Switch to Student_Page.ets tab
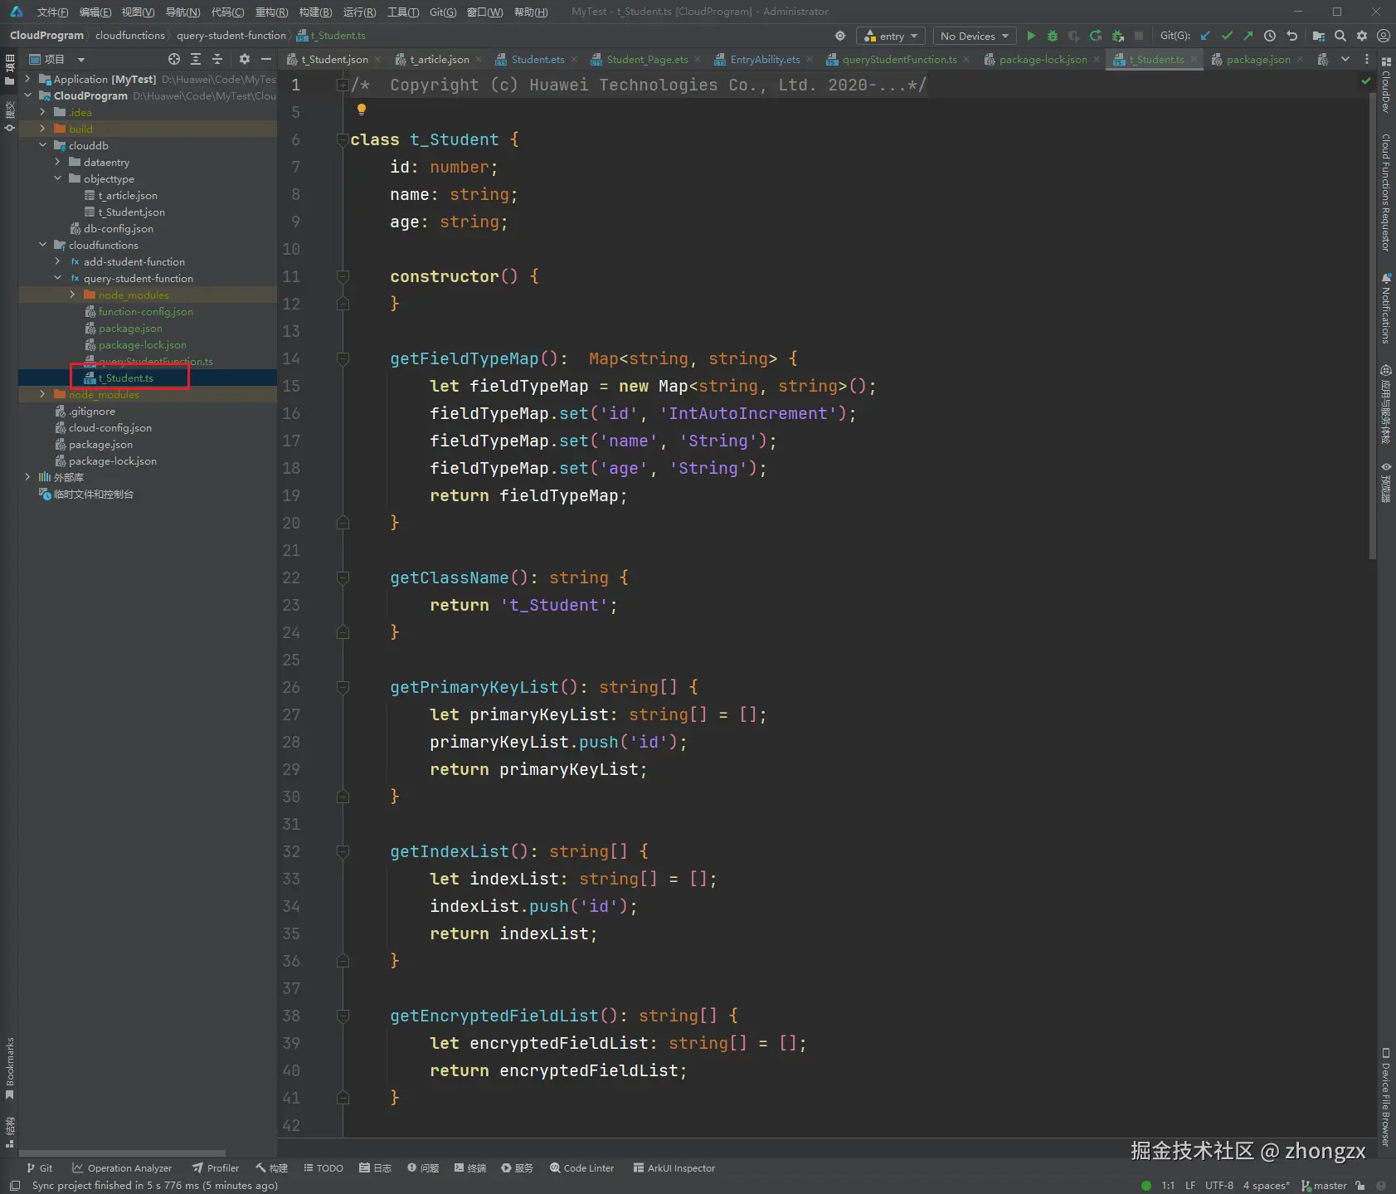 [646, 60]
